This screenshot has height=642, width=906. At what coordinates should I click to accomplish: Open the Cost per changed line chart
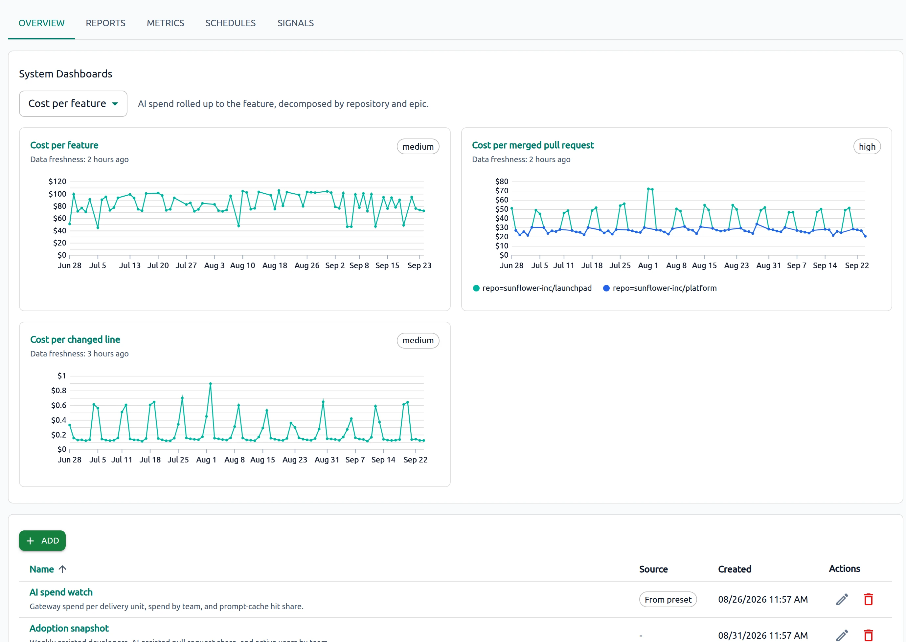pyautogui.click(x=75, y=340)
